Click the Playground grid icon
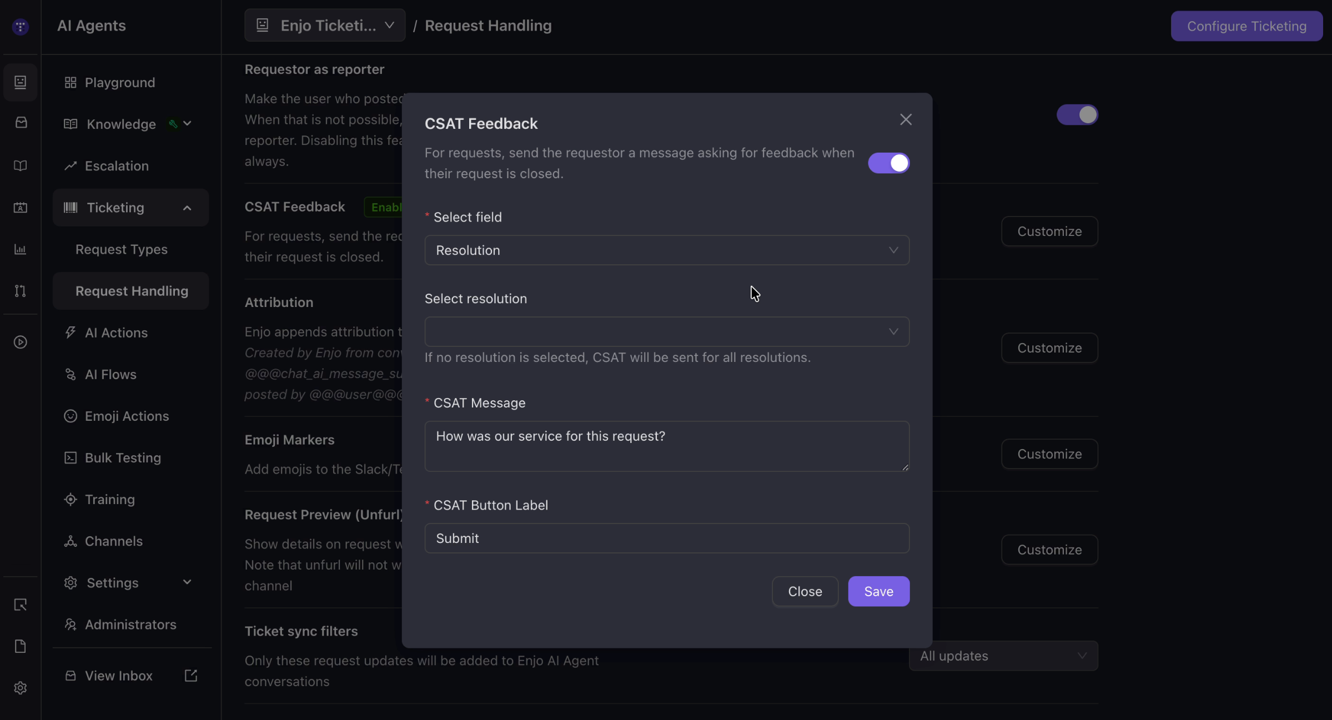This screenshot has height=720, width=1332. tap(71, 83)
